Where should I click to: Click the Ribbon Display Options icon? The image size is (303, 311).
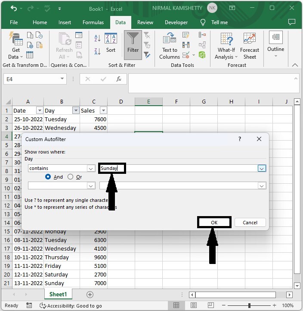pyautogui.click(x=232, y=8)
